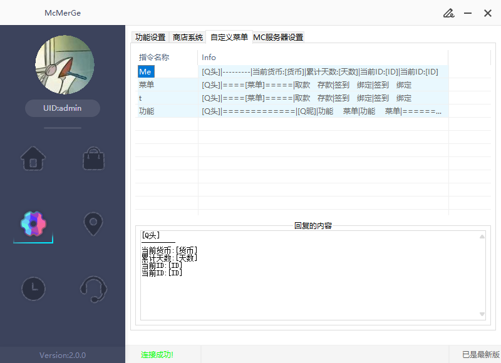Switch to the 功能设置 tab
The image size is (501, 363).
pos(150,38)
